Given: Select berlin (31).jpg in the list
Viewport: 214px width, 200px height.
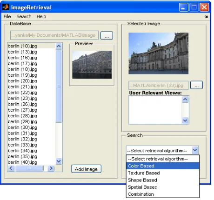Looking at the screenshot, I should (x=31, y=133).
